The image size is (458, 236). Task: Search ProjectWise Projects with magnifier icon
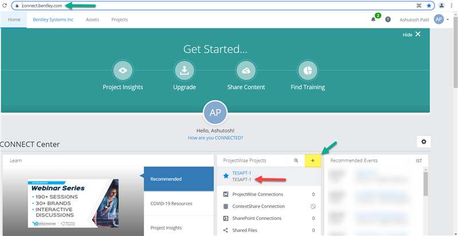(296, 160)
